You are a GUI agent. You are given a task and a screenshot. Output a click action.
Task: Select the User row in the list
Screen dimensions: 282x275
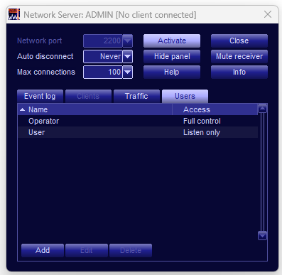[x=138, y=132]
